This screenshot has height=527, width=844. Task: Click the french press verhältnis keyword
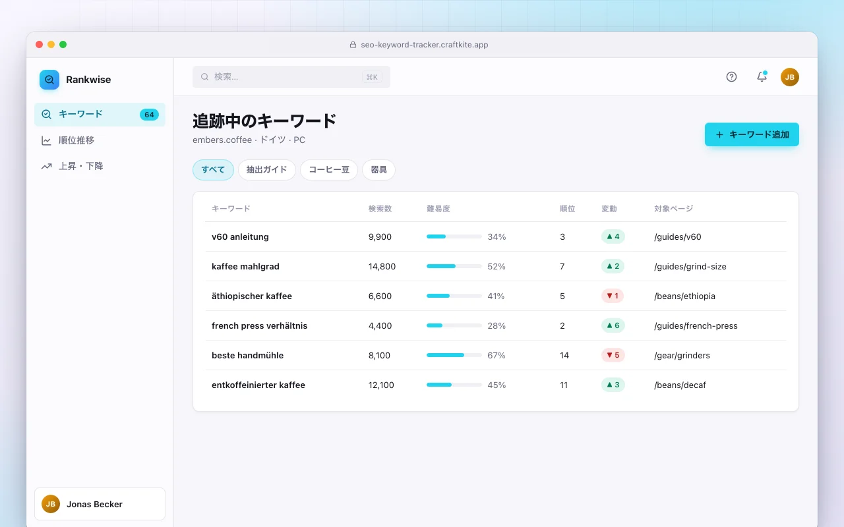[x=259, y=325]
